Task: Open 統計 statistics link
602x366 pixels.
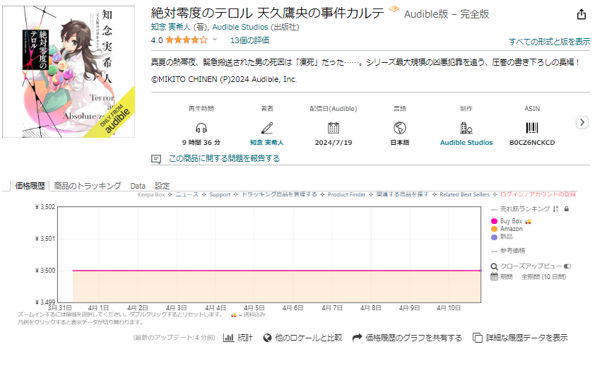Action: coord(245,338)
